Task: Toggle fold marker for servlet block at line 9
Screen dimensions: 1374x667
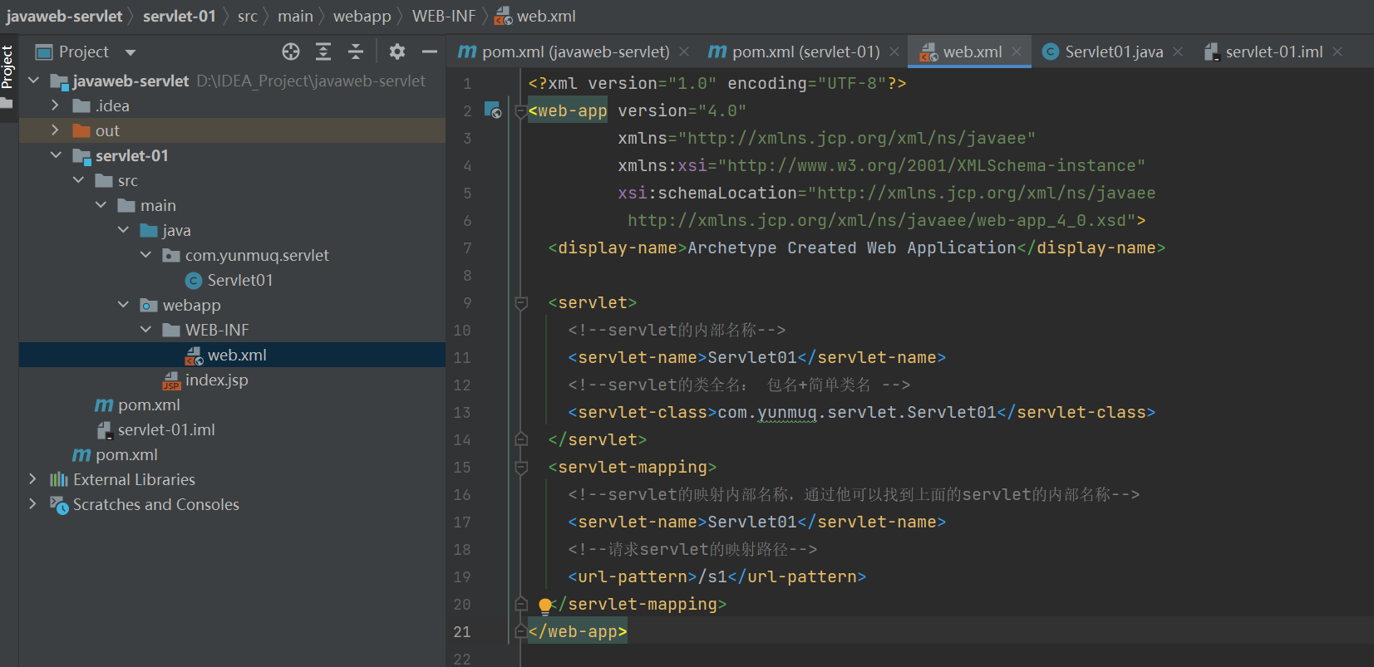Action: tap(521, 303)
